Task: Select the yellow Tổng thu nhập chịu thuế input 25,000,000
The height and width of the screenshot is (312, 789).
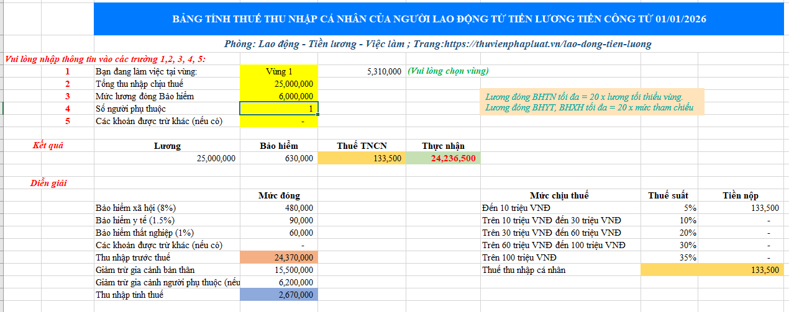Action: coord(278,84)
